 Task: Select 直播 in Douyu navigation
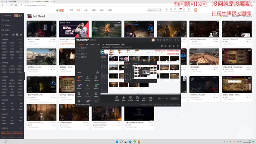[78, 10]
